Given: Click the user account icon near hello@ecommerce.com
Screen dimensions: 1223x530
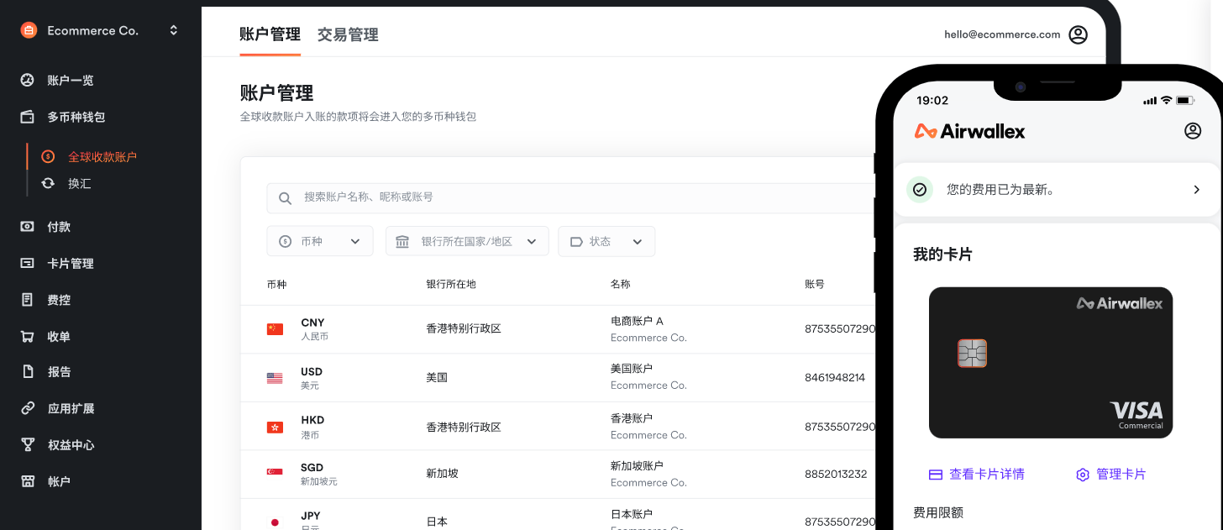Looking at the screenshot, I should coord(1079,34).
